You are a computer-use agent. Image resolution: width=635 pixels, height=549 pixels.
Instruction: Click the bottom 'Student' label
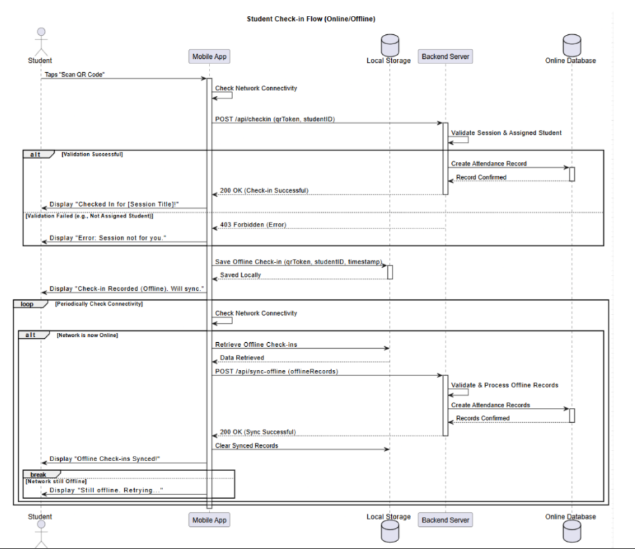40,517
